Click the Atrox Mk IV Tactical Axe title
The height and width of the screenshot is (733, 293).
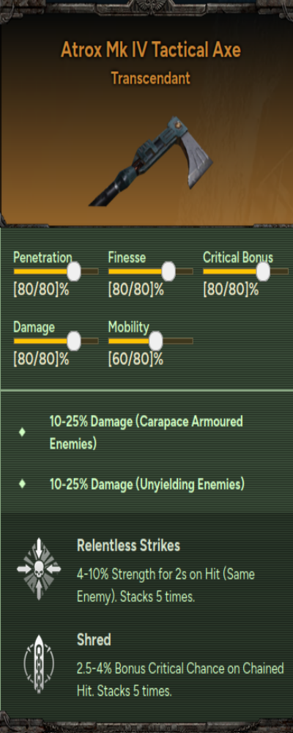151,50
